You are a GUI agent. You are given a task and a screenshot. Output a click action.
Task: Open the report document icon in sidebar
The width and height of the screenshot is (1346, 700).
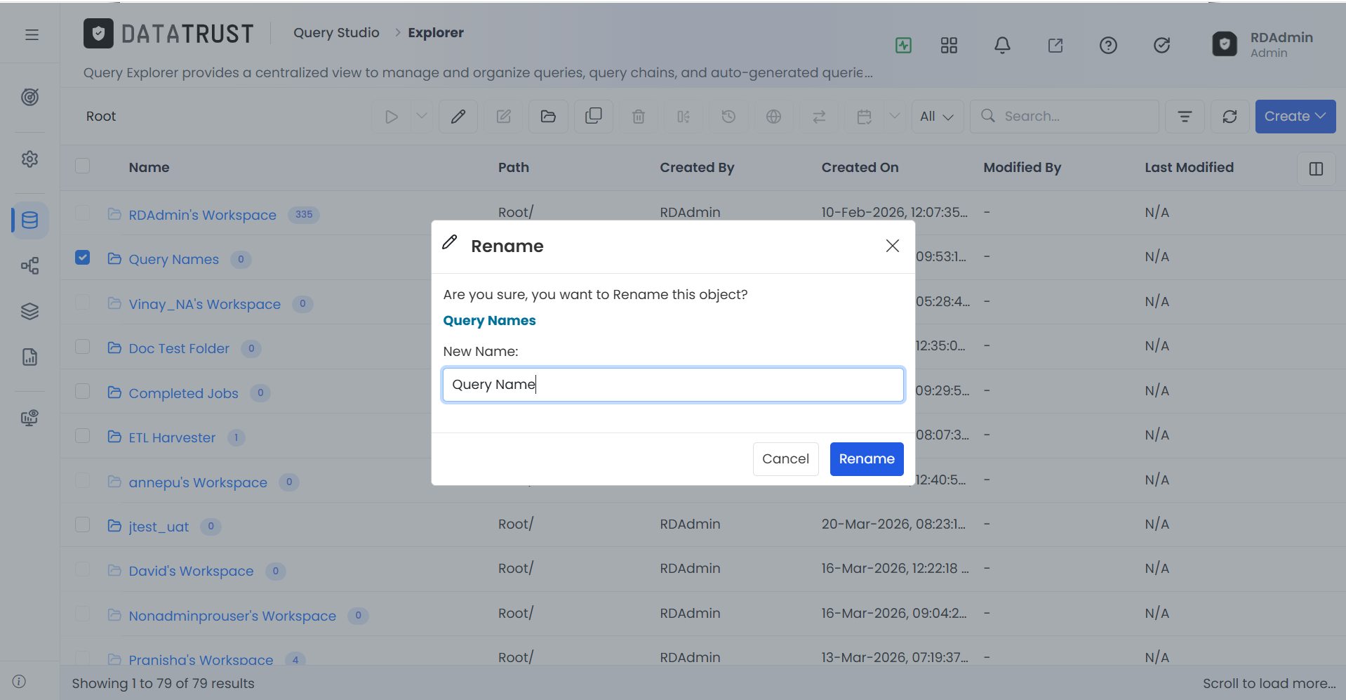point(29,357)
